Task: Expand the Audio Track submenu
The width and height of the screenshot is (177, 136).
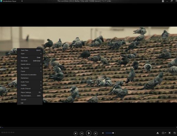Action: [30, 82]
